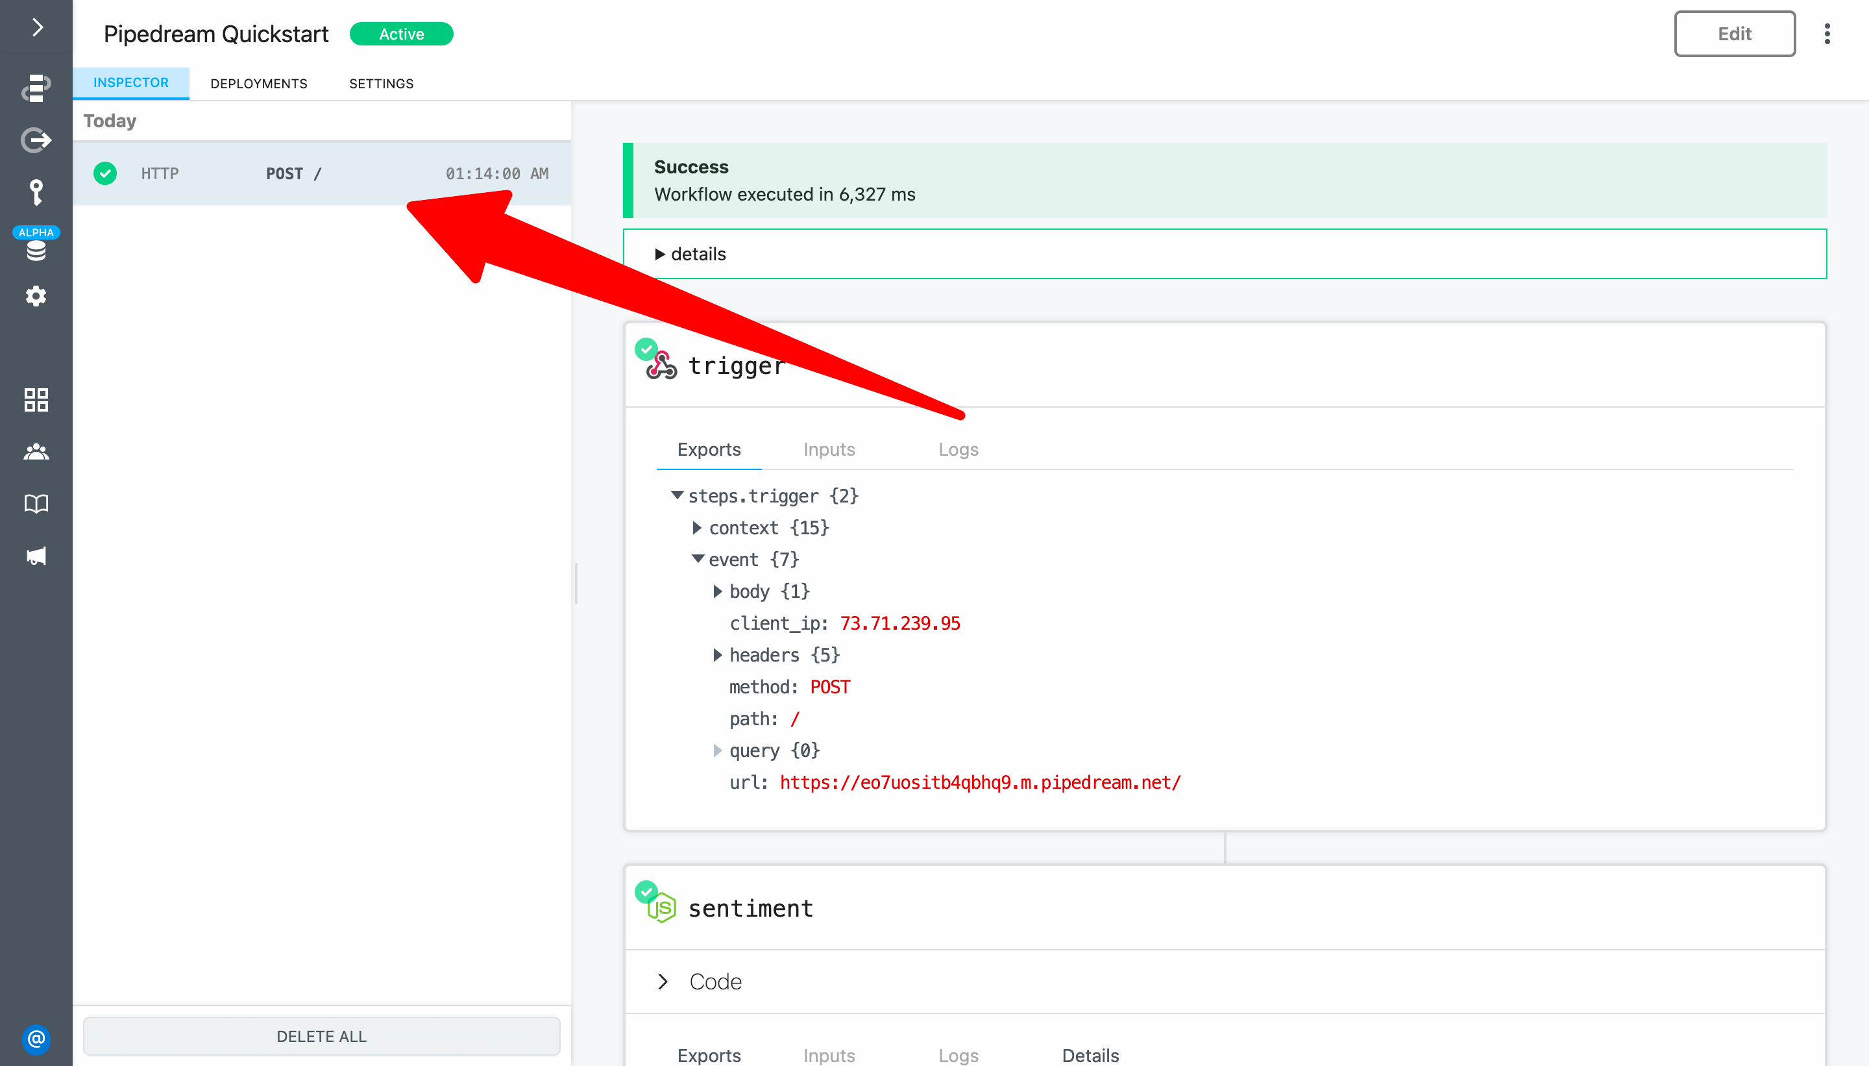Expand the headers {5} tree node
The height and width of the screenshot is (1066, 1869).
point(717,655)
